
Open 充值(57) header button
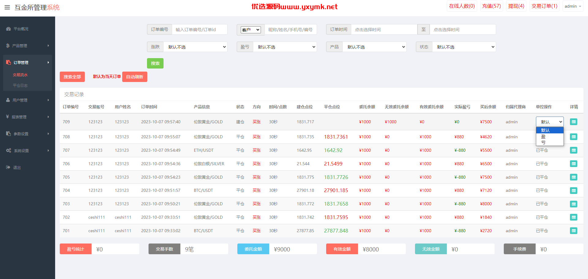(x=492, y=6)
